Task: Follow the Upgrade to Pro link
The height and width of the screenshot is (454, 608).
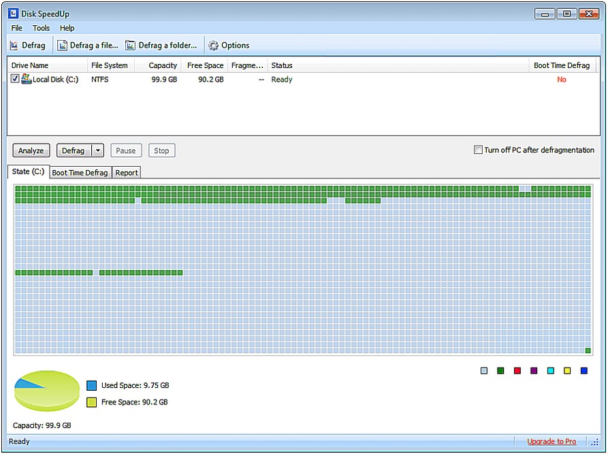Action: 551,441
